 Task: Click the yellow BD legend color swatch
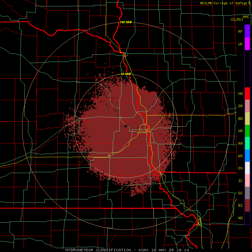[247, 118]
